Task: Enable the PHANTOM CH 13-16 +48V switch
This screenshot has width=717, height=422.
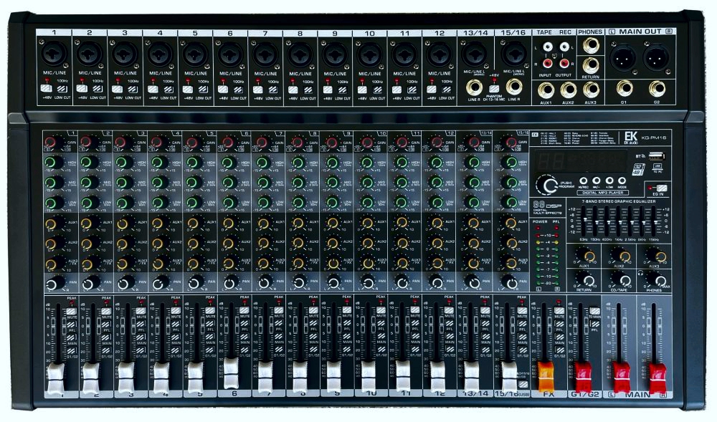Action: 493,89
